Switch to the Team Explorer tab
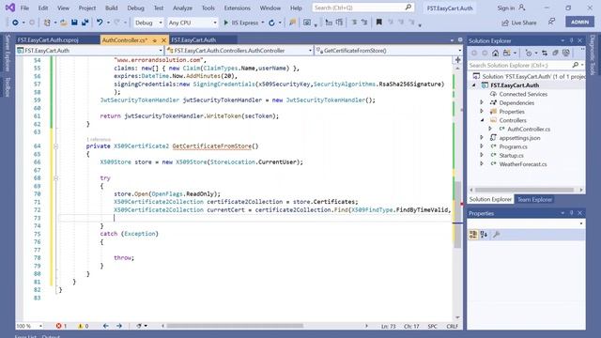Viewport: 601px width, 338px height. (534, 199)
